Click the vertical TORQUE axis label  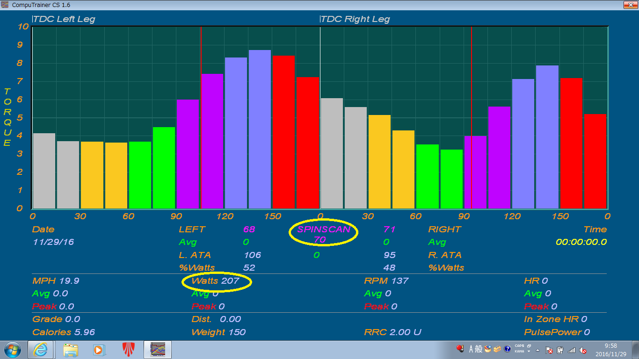[7, 117]
